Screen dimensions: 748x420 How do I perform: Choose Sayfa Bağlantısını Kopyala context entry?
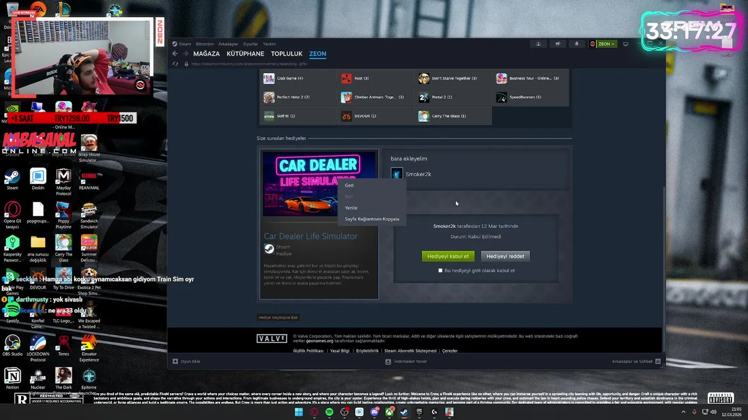(x=372, y=219)
